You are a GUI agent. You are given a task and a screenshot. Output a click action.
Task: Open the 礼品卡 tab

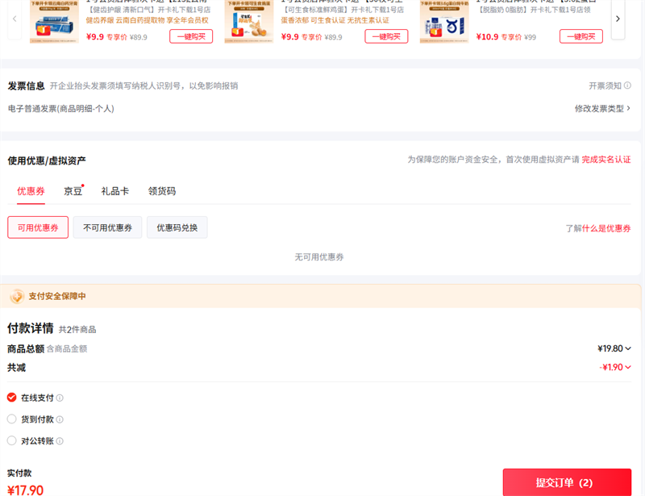click(x=114, y=191)
